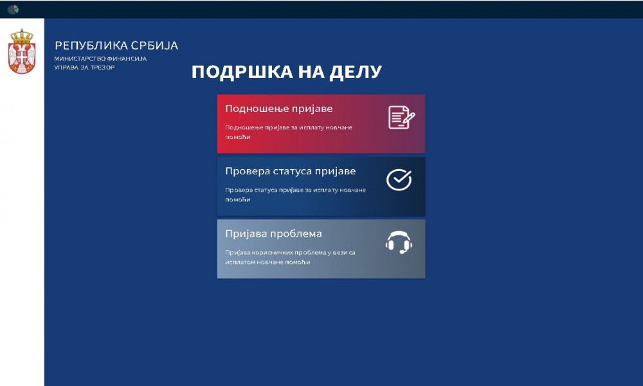
Task: Click the checkmark status icon
Action: (x=399, y=179)
